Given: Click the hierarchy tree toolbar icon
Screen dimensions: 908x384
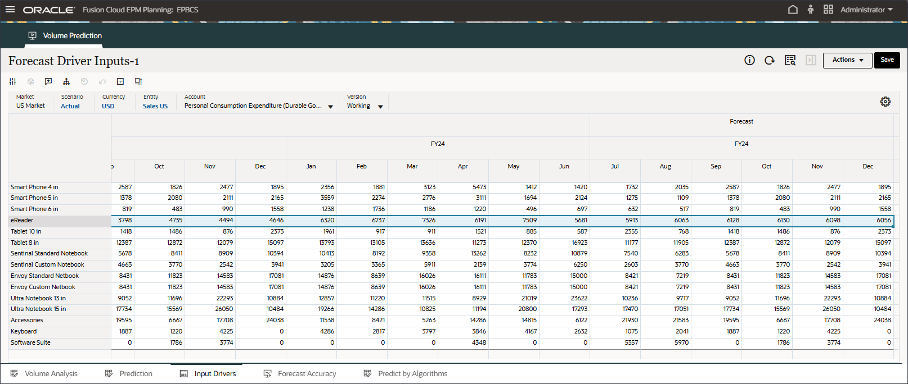Looking at the screenshot, I should 66,81.
